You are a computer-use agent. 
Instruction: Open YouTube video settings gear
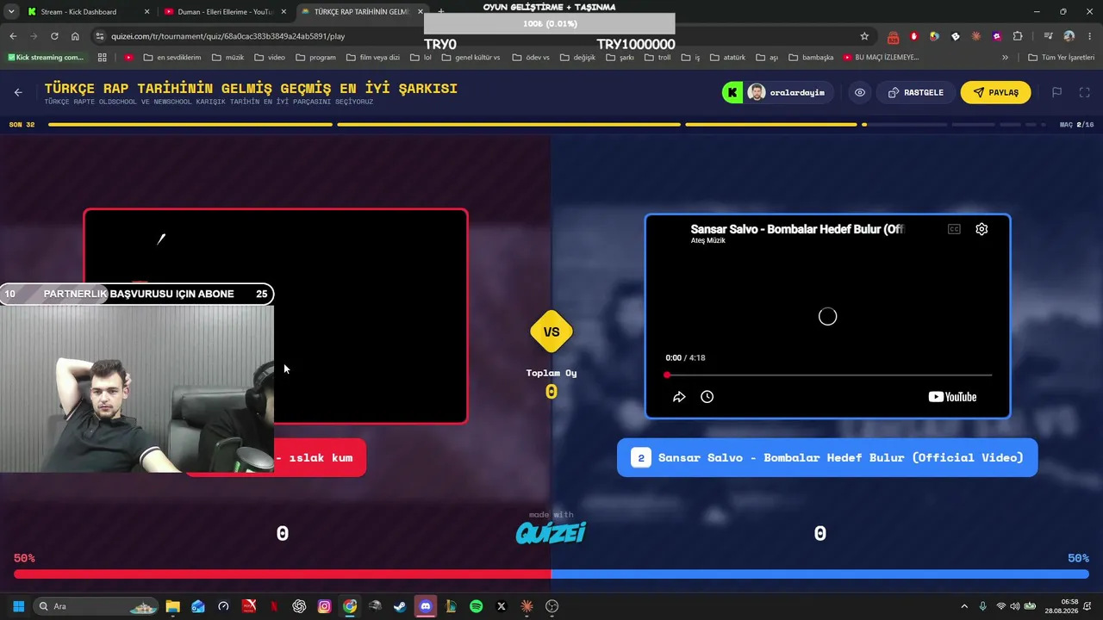981,229
